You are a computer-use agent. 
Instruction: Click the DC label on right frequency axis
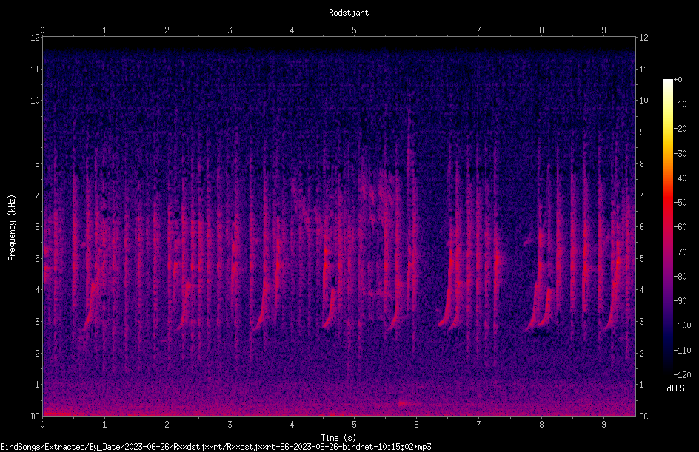643,416
